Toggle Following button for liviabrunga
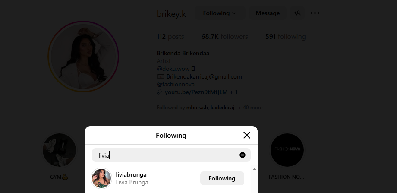Screen dimensions: 397x193 222,178
